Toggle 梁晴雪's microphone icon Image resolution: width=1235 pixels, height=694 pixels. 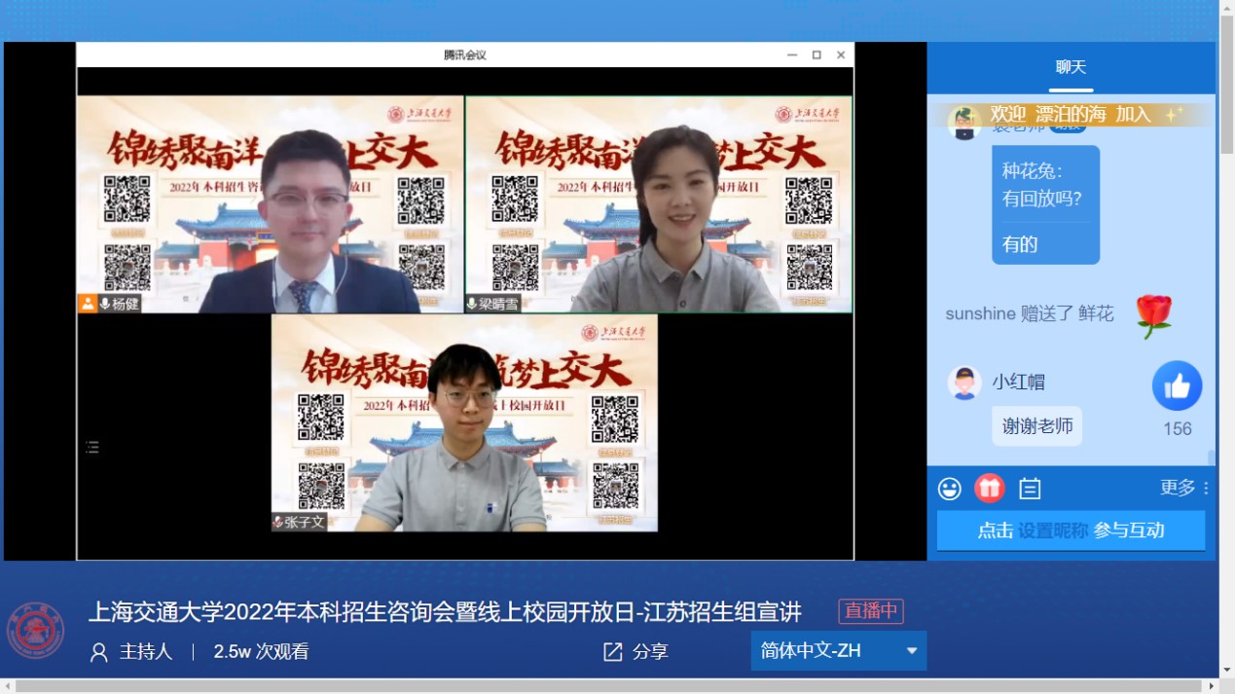[x=472, y=304]
